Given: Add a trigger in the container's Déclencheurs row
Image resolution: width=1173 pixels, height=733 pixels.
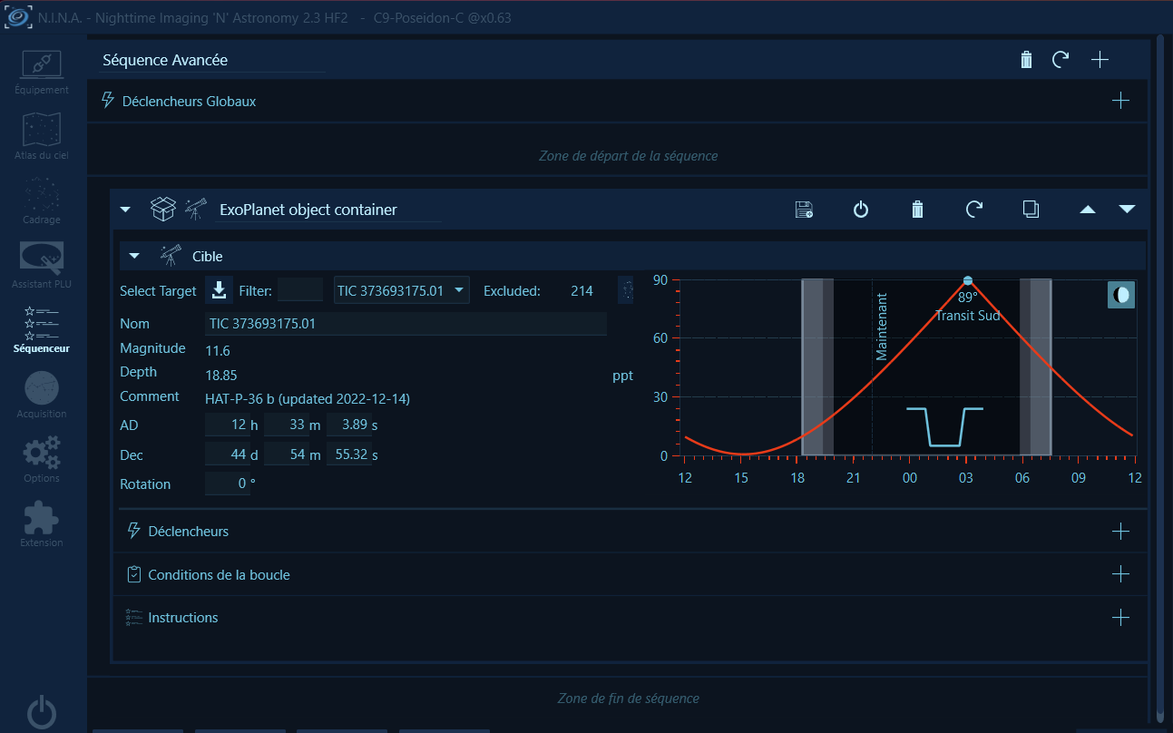Looking at the screenshot, I should pos(1120,531).
